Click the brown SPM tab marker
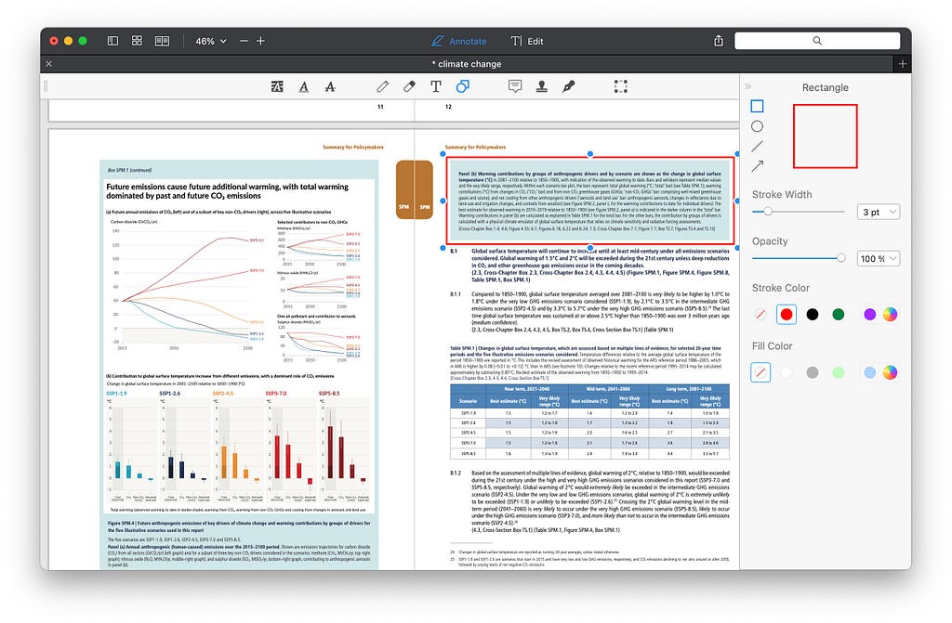This screenshot has height=623, width=952. (x=414, y=190)
